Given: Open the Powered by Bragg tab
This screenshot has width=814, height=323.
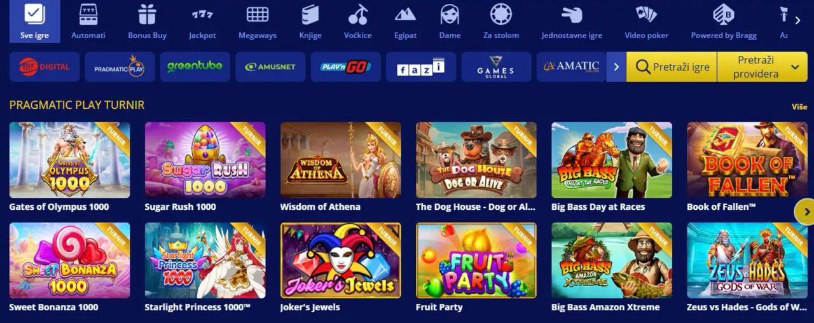Looking at the screenshot, I should point(724,21).
